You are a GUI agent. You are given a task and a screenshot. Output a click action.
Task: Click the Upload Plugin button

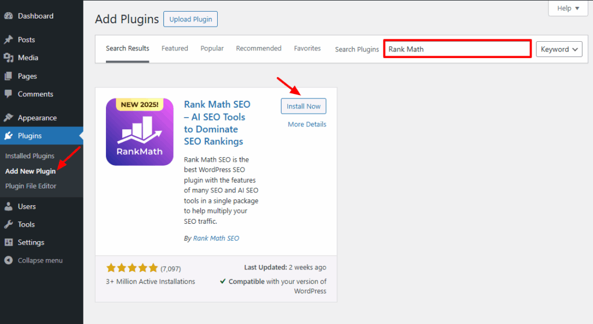tap(191, 19)
